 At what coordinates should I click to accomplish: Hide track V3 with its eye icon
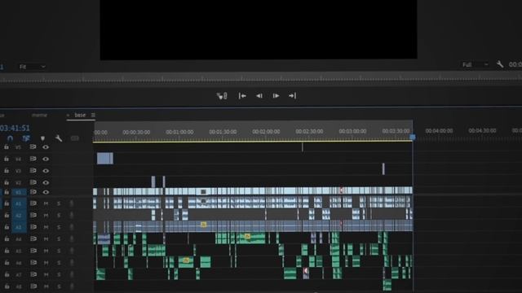tap(46, 170)
